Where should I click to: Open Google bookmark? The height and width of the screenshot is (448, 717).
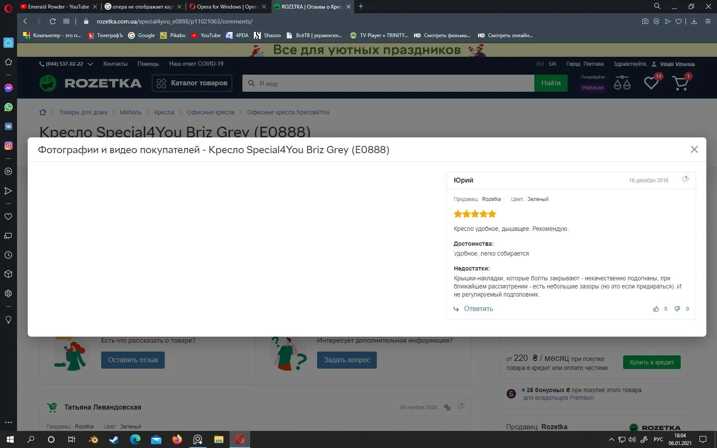coord(142,35)
